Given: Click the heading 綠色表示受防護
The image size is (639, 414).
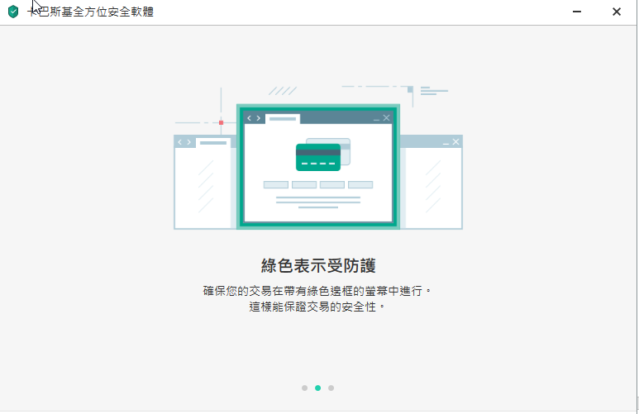Looking at the screenshot, I should click(x=318, y=265).
